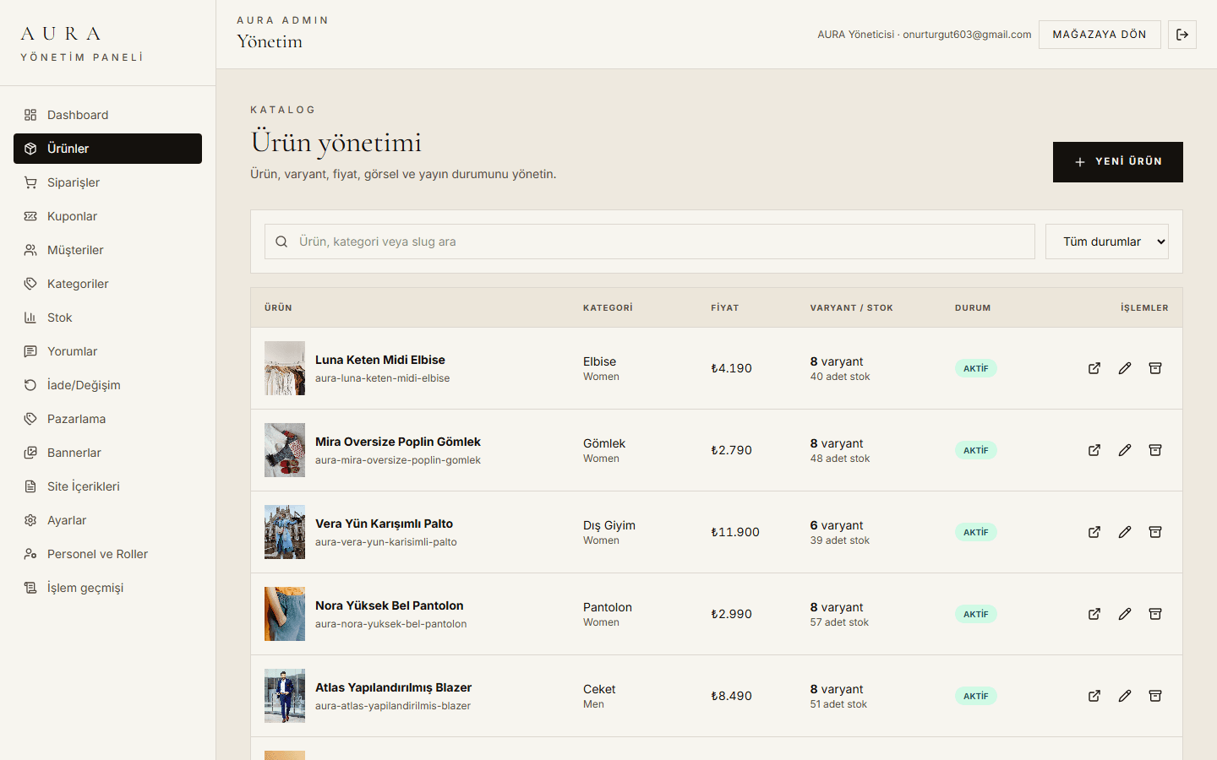
Task: Edit the Nora Yüksek Bel Pantolon product
Action: pyautogui.click(x=1125, y=614)
